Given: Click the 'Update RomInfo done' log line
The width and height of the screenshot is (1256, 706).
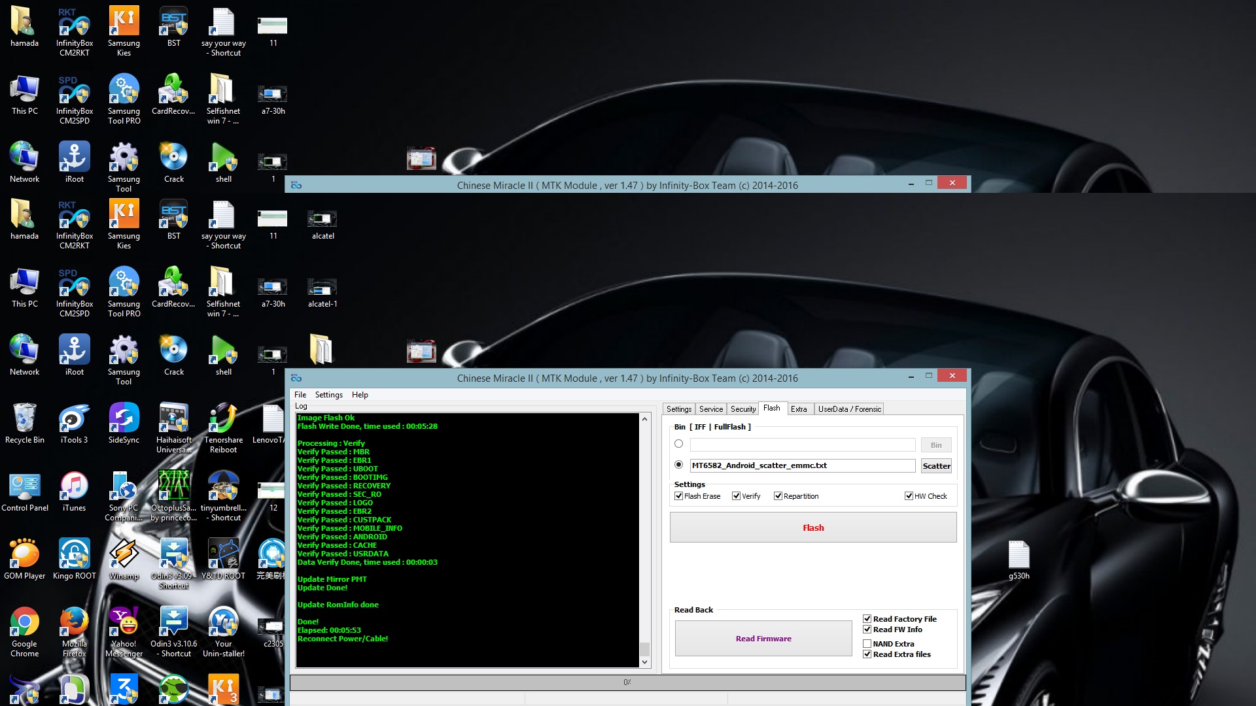Looking at the screenshot, I should tap(338, 605).
